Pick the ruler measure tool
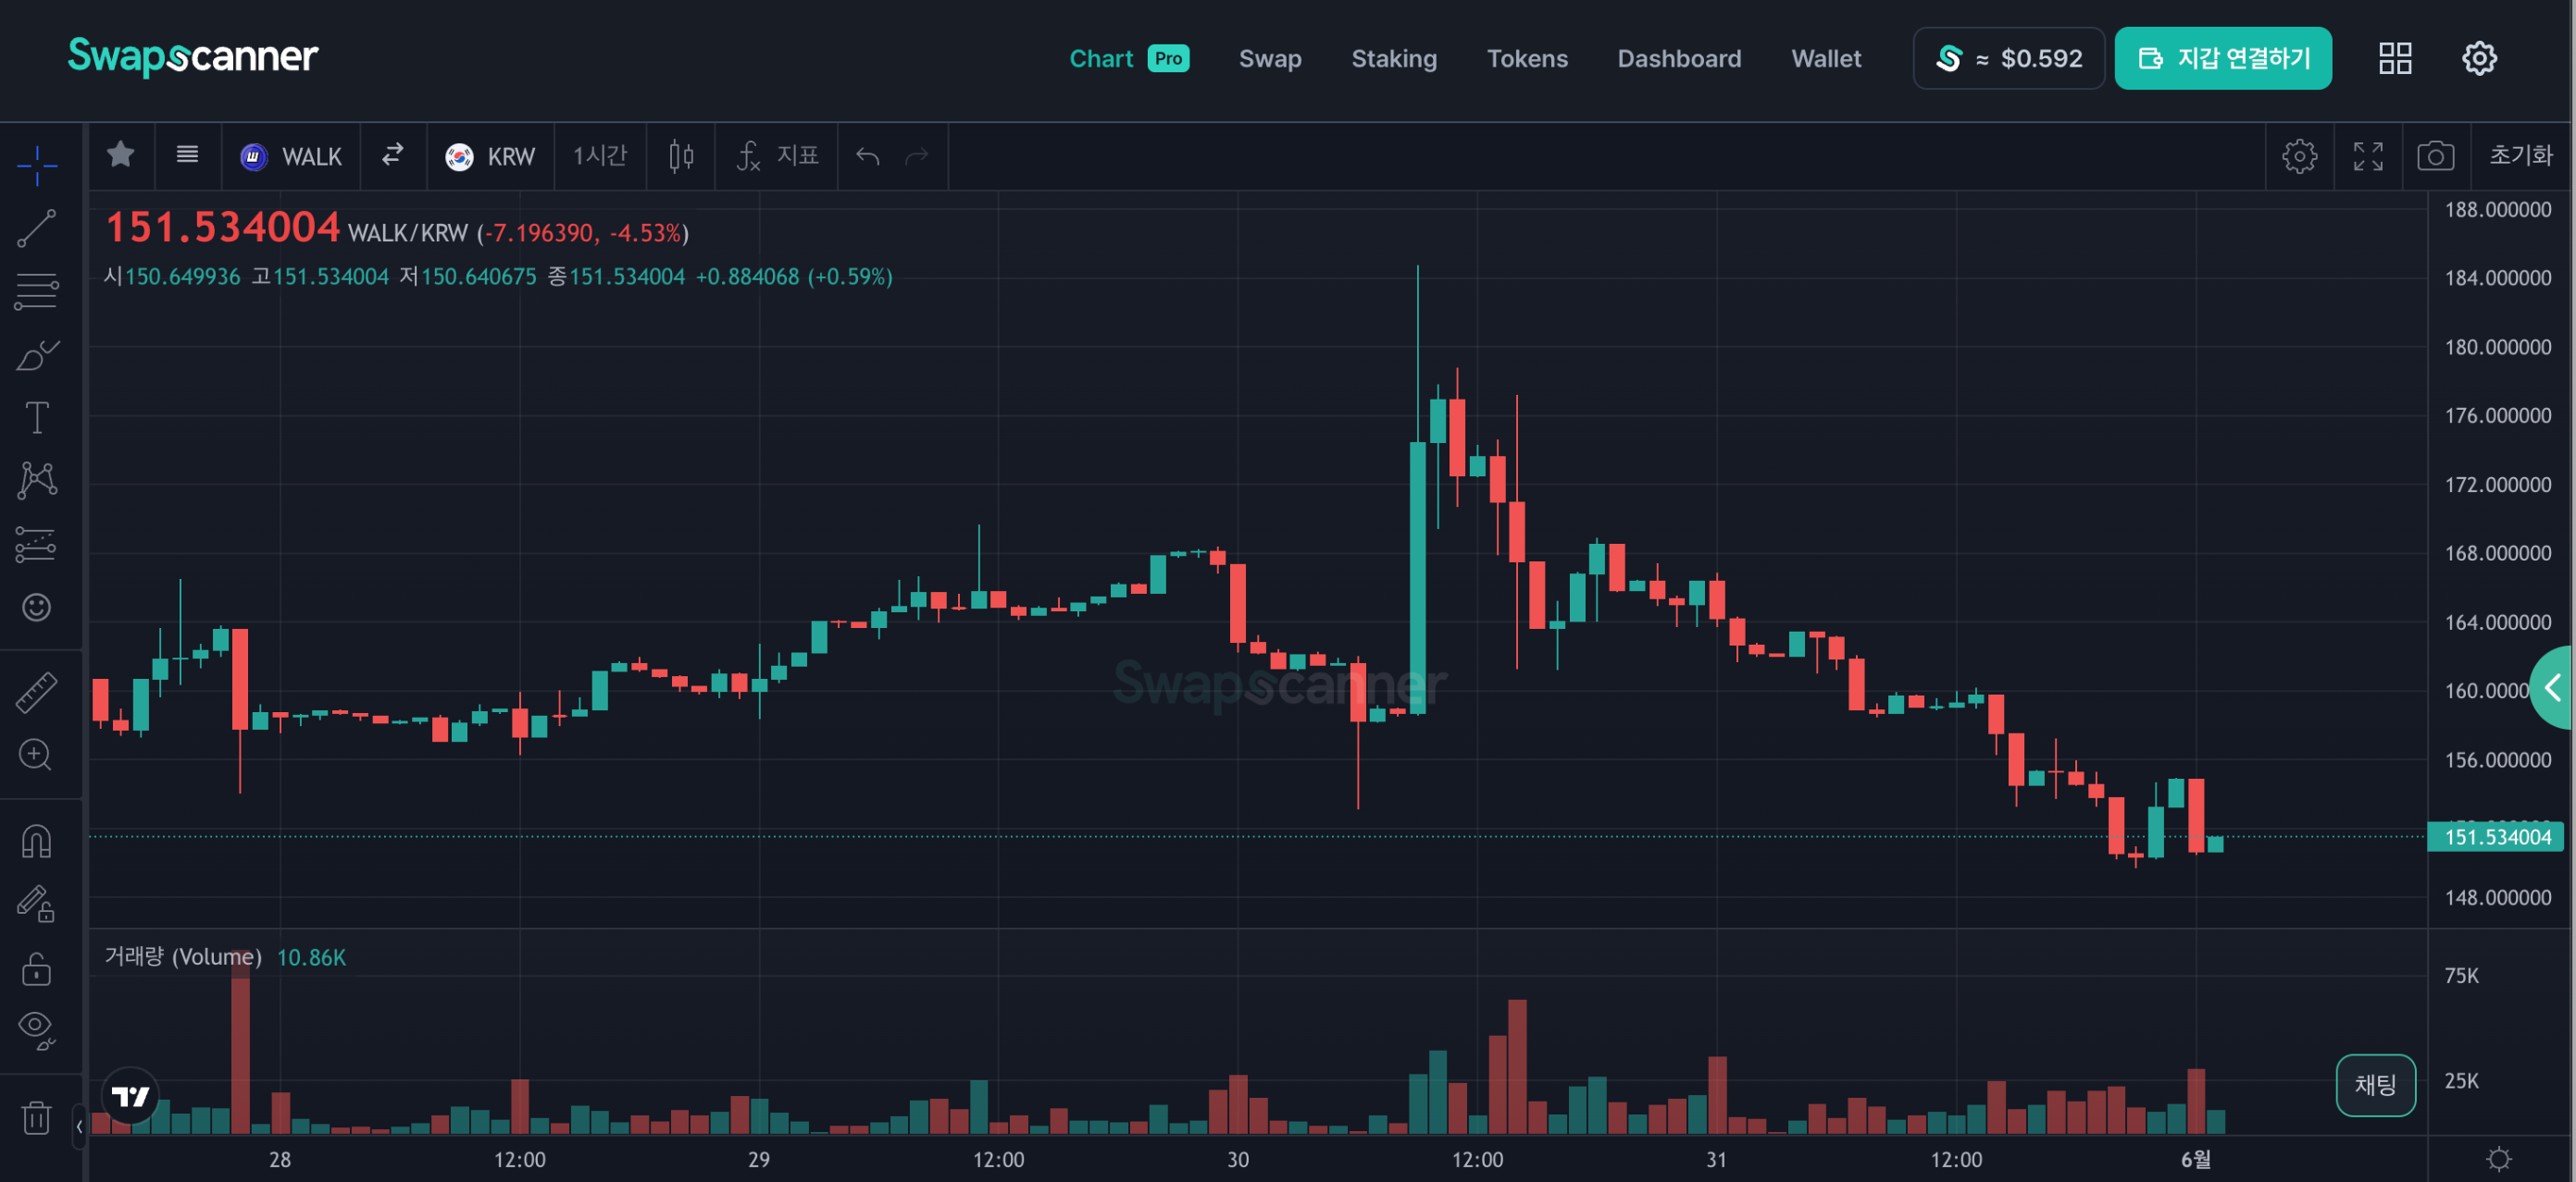 pos(36,693)
